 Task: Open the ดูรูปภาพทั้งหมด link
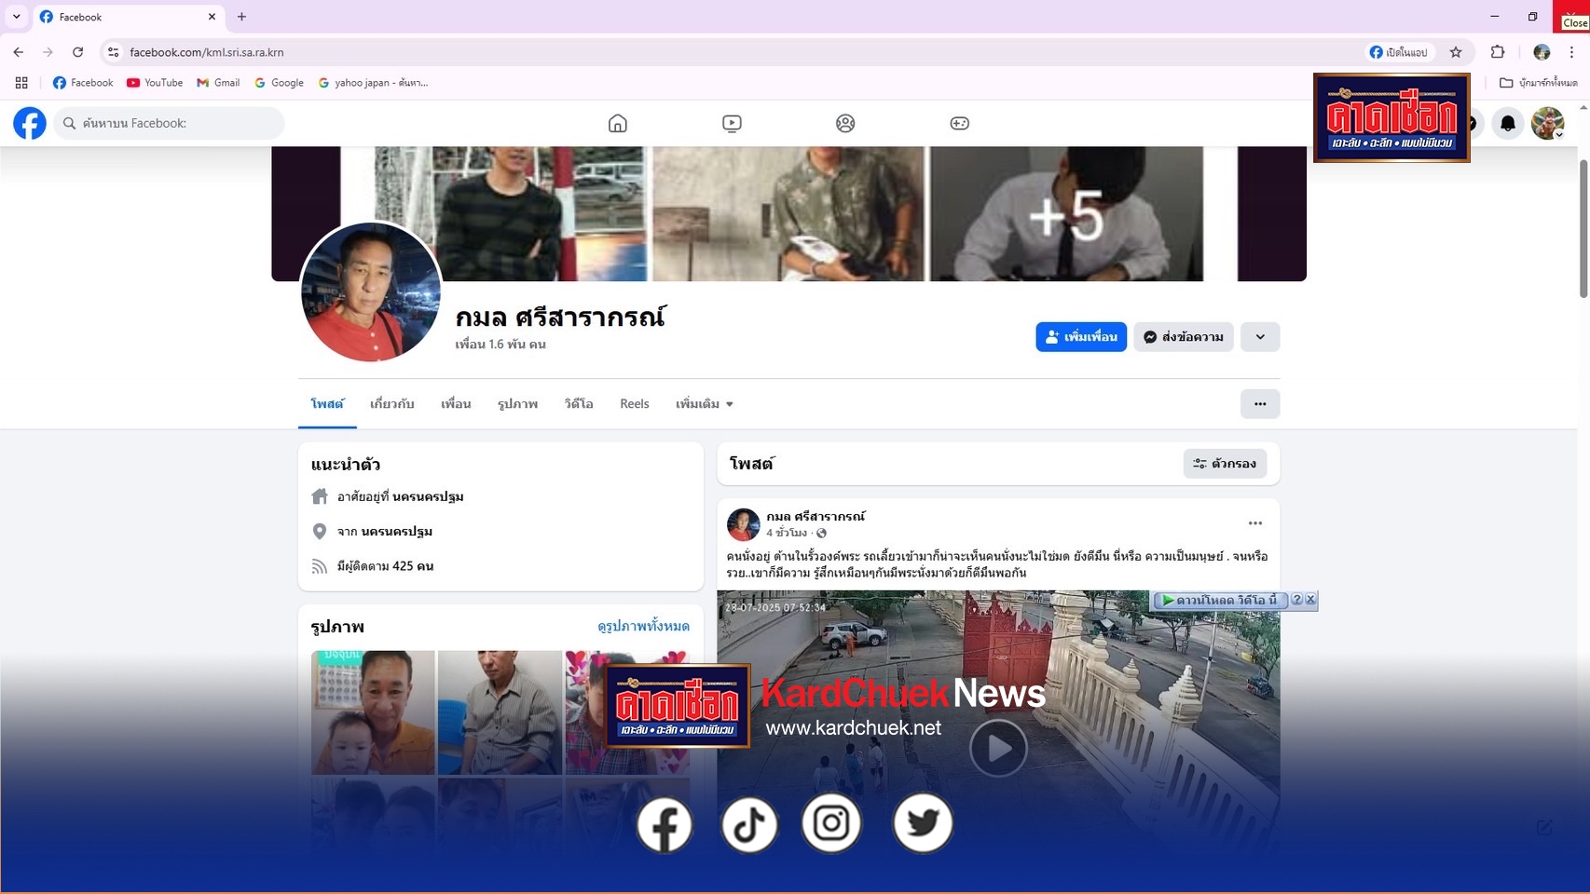click(x=643, y=627)
